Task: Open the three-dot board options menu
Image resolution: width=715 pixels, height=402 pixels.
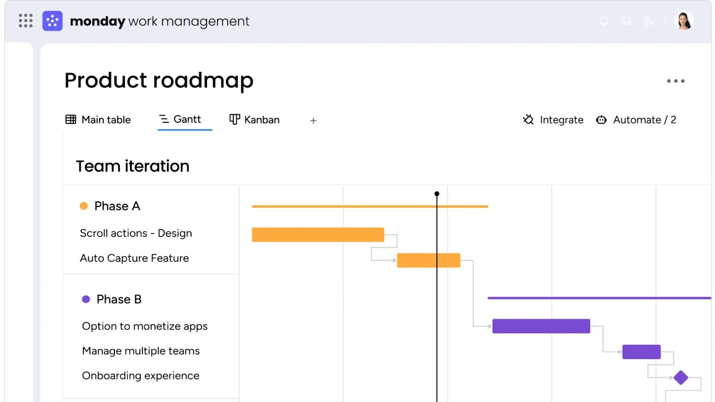Action: (675, 81)
